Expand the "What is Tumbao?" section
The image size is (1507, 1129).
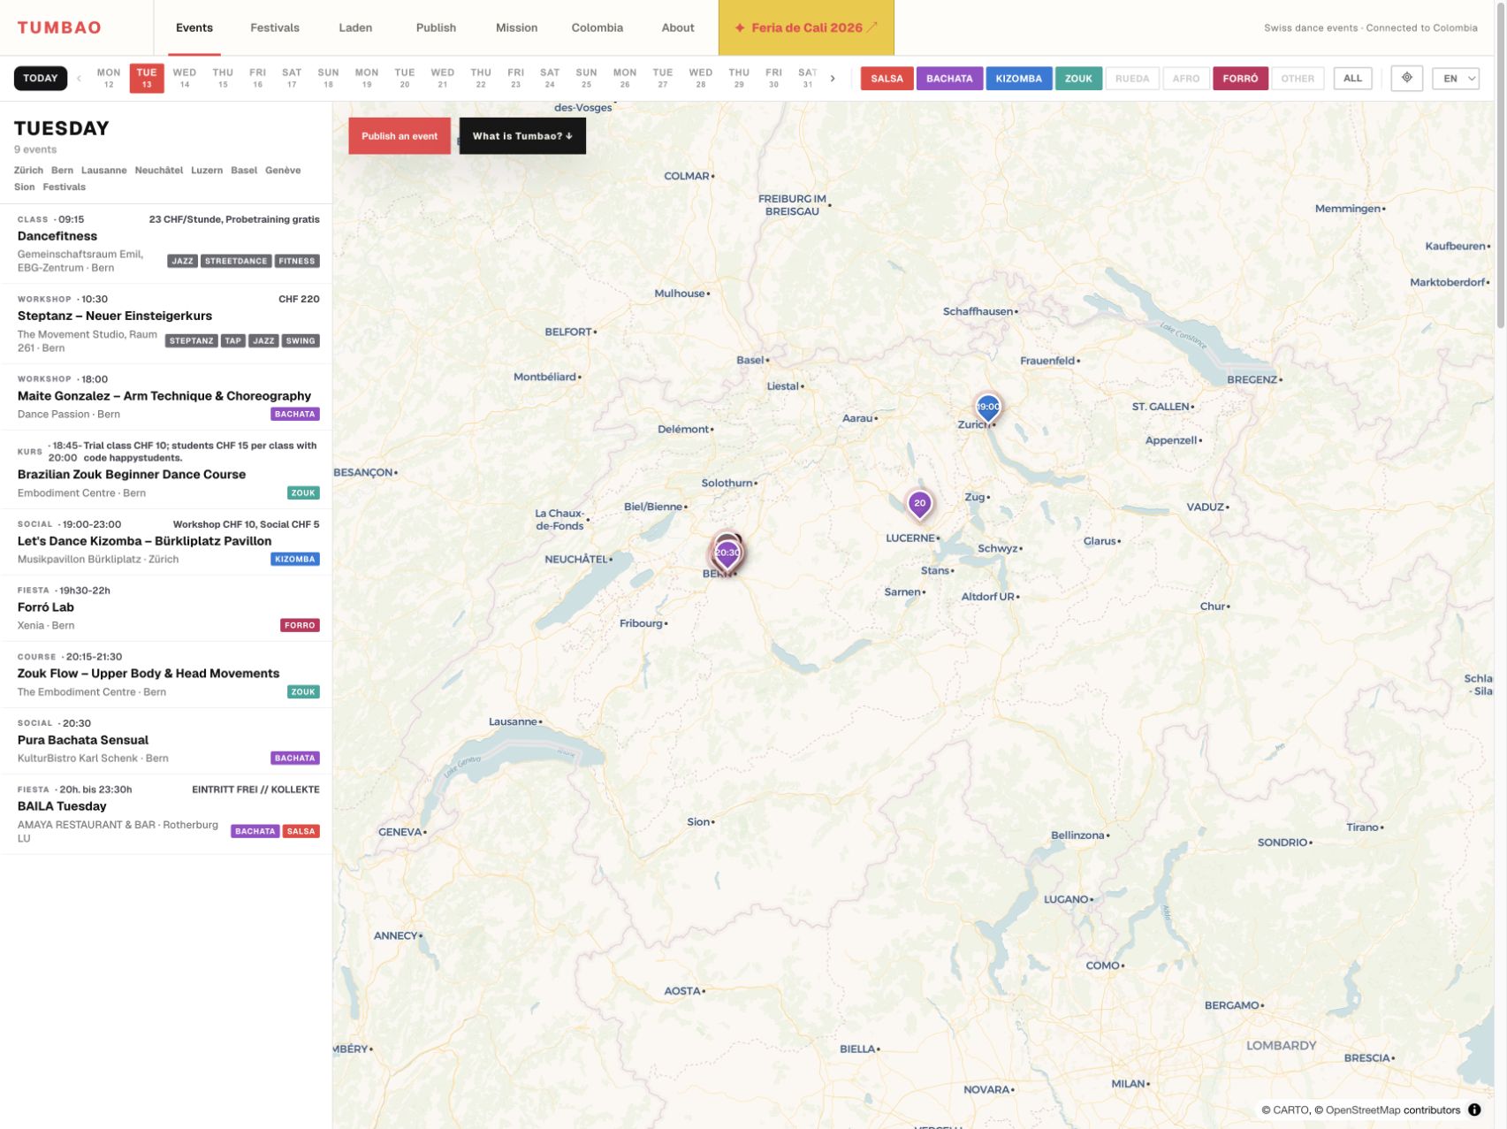coord(522,136)
